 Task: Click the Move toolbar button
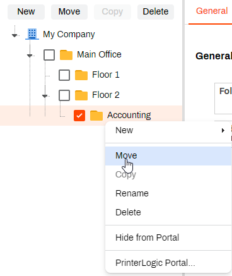tap(69, 12)
